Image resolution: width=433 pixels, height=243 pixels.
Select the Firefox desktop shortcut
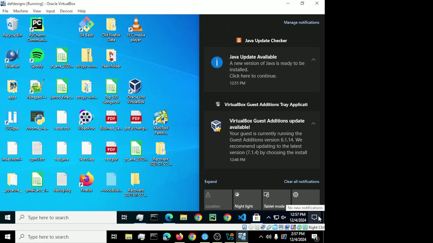pos(86,183)
